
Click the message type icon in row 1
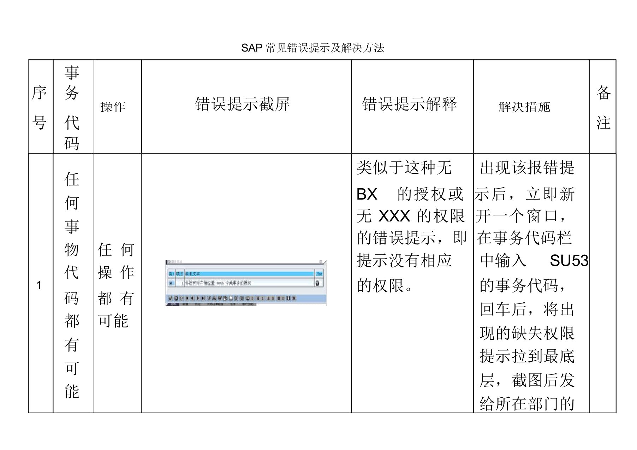pyautogui.click(x=171, y=283)
